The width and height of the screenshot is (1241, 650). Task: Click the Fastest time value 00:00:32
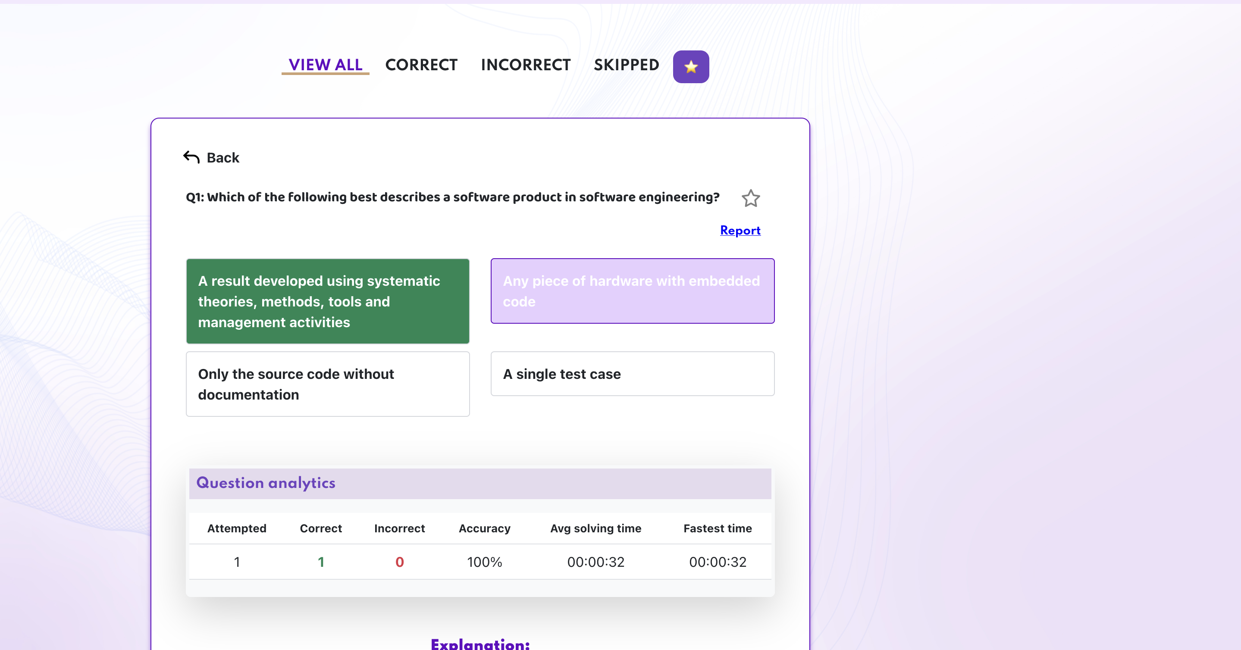718,562
